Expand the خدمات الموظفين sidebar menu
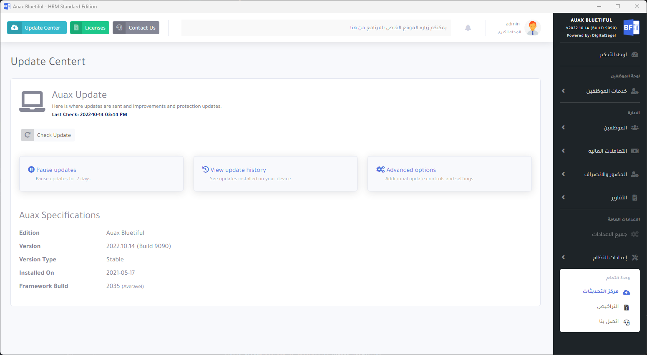 coord(563,91)
